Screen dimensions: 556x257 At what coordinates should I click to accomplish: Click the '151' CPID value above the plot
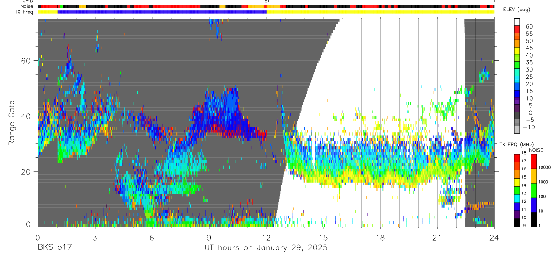tap(266, 2)
